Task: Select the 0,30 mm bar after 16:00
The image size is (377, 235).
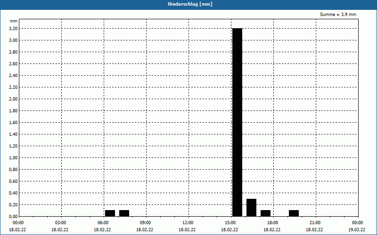Action: click(x=251, y=208)
